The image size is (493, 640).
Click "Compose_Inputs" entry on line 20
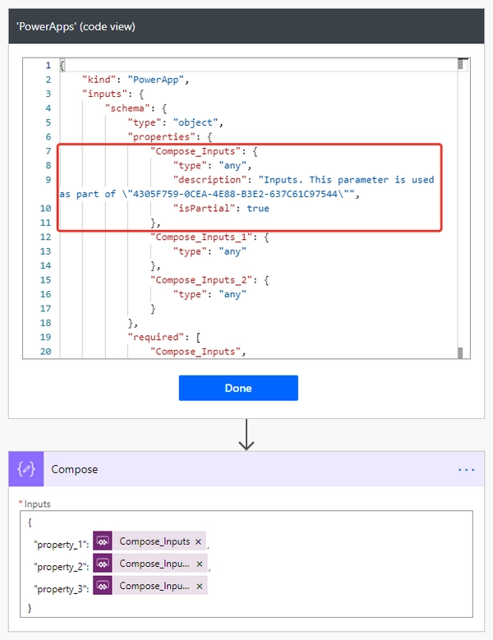point(196,352)
